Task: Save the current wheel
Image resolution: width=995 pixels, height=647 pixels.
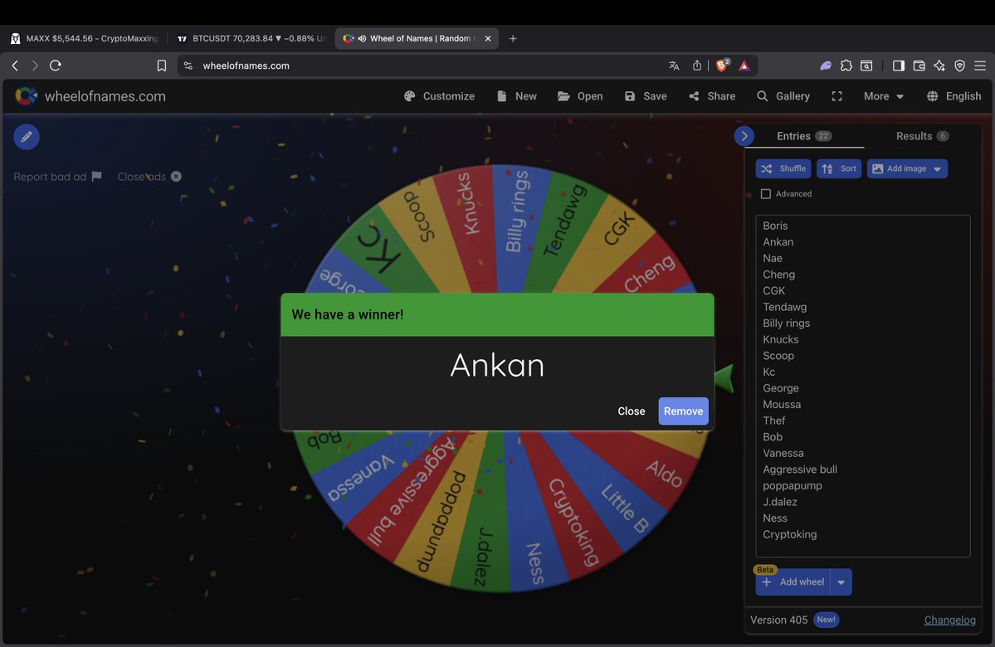Action: pyautogui.click(x=646, y=95)
